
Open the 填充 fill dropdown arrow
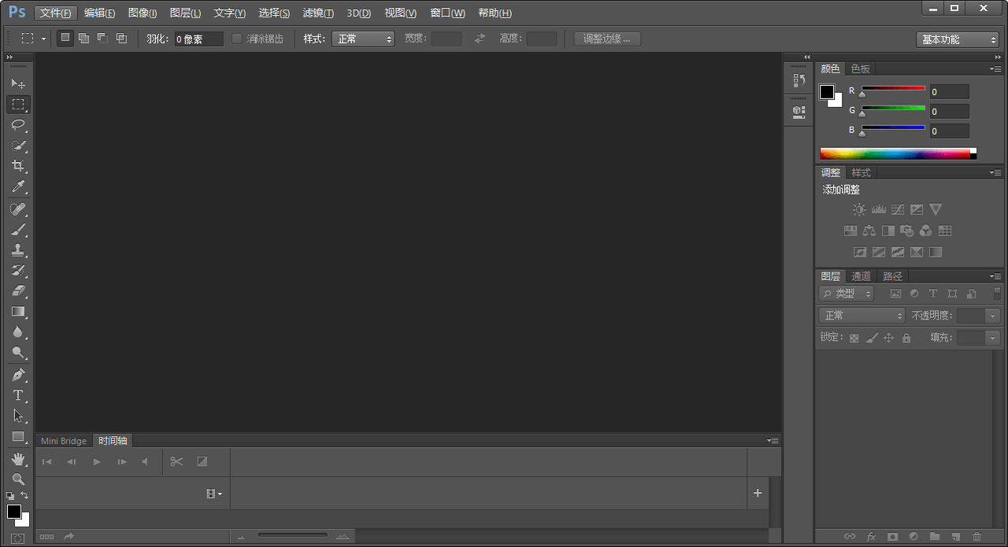992,338
